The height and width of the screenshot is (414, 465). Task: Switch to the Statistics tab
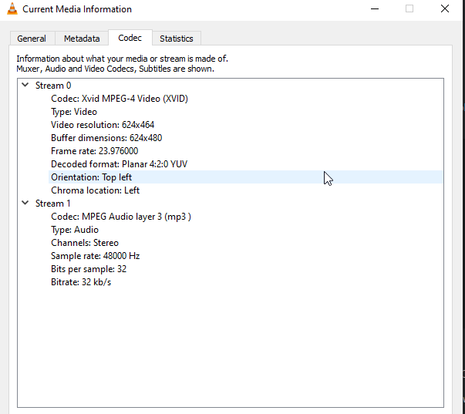[x=176, y=39]
